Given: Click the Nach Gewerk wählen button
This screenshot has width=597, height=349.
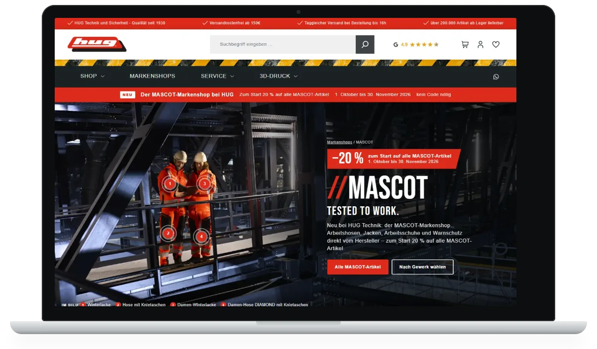Looking at the screenshot, I should tap(422, 267).
